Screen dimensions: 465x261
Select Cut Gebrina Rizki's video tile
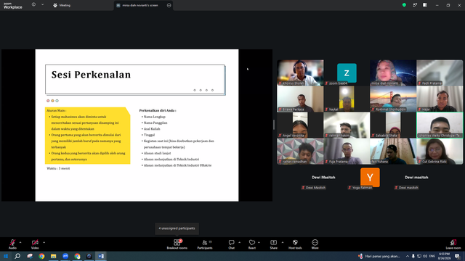click(x=440, y=152)
